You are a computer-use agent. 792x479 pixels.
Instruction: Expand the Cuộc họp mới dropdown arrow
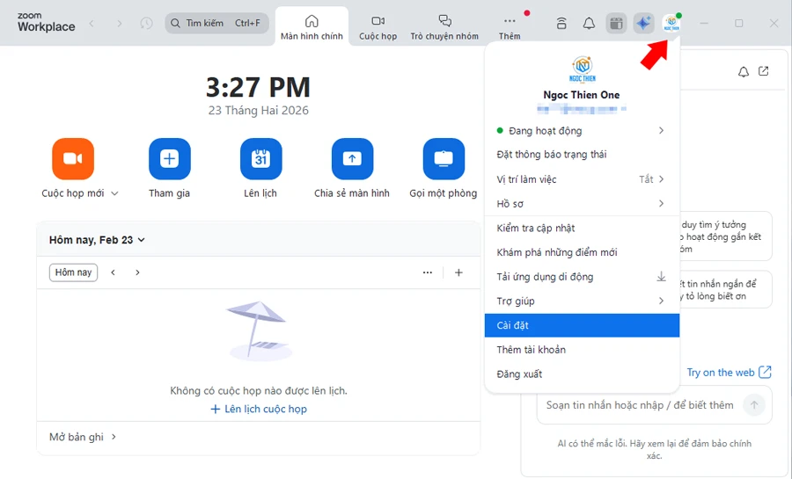click(114, 193)
